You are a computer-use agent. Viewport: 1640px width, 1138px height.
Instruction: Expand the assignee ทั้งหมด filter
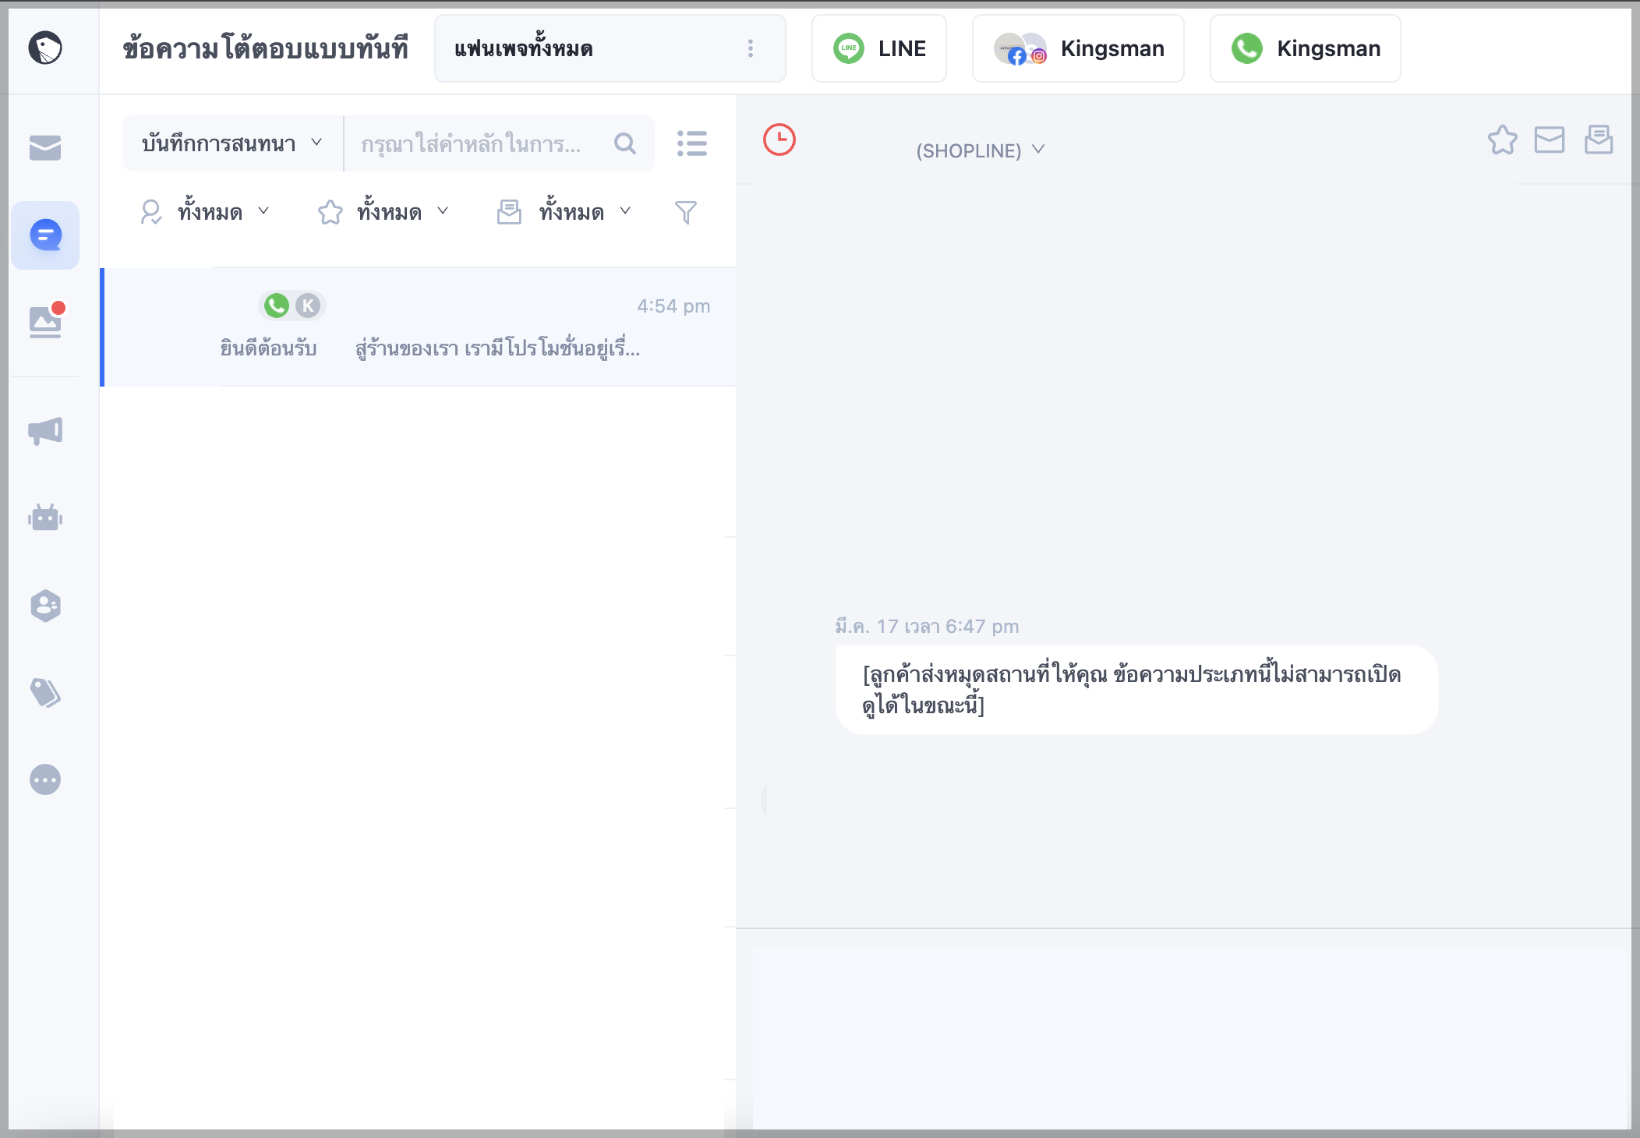tap(205, 212)
